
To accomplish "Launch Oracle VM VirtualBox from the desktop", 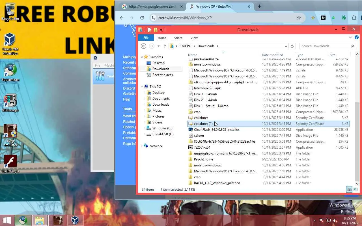I will (10, 44).
